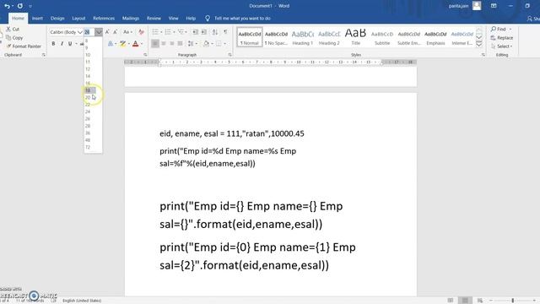
Task: Click the zoom slider in status bar
Action: tap(513, 301)
